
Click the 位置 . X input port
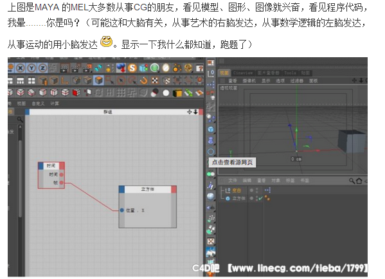[x=121, y=210]
